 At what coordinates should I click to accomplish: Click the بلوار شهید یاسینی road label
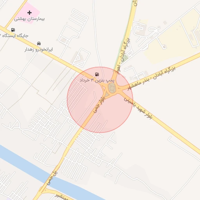tap(138, 108)
